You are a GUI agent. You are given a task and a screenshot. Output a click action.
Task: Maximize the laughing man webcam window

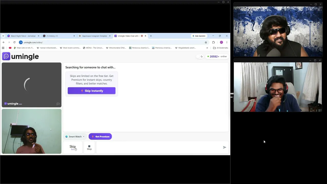[315, 60]
